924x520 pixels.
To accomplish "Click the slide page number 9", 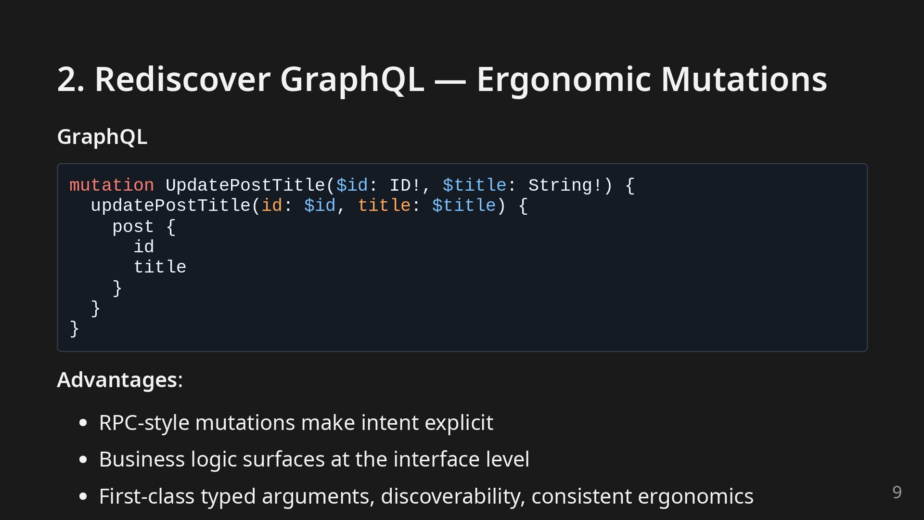I will 897,492.
